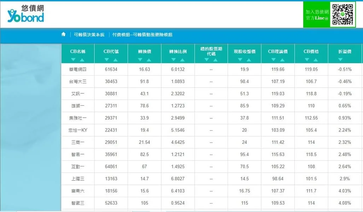Sort CB名稱 column descending arrow
The width and height of the screenshot is (363, 212).
click(74, 60)
